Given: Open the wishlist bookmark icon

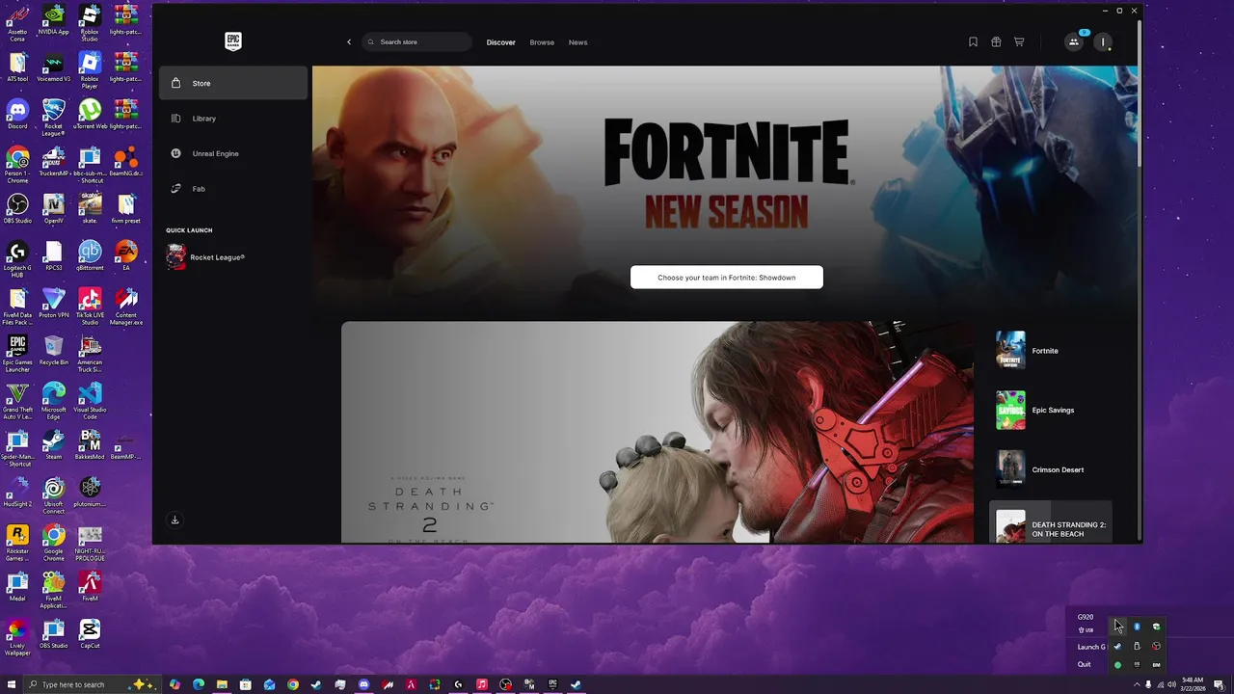Looking at the screenshot, I should [x=973, y=42].
